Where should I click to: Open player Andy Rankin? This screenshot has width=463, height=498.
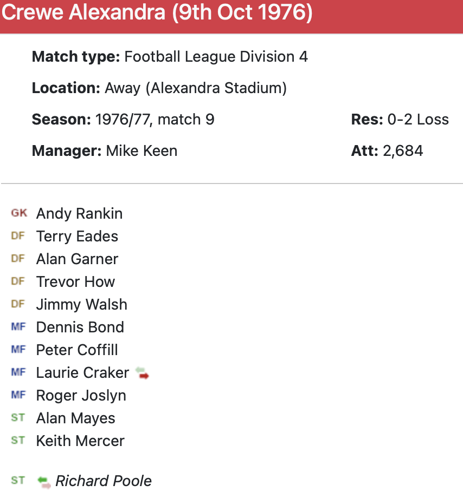[x=79, y=213]
